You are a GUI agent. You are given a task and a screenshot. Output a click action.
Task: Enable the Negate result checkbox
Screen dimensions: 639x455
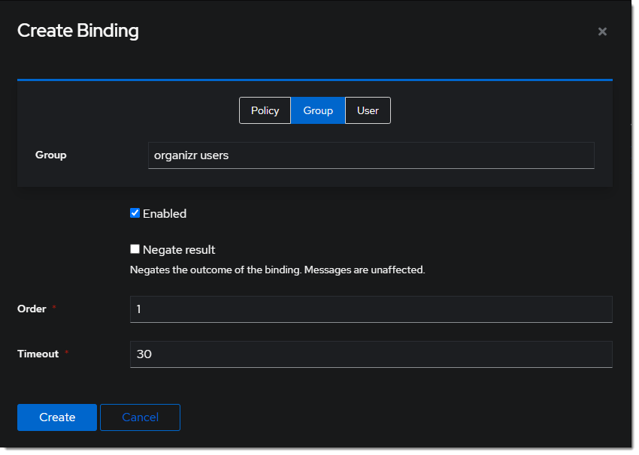pos(135,249)
